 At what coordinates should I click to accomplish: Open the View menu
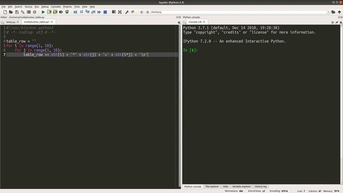(85, 7)
